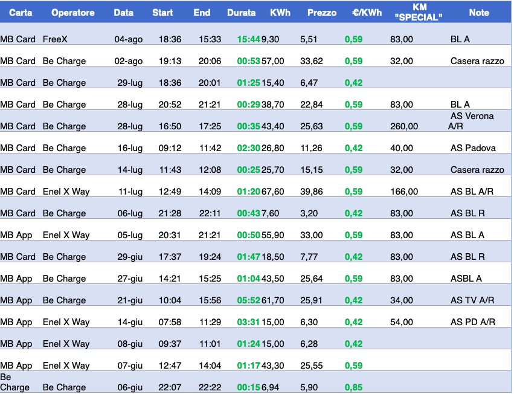The height and width of the screenshot is (394, 514).
Task: Select the Prezzo column header
Action: tap(322, 13)
